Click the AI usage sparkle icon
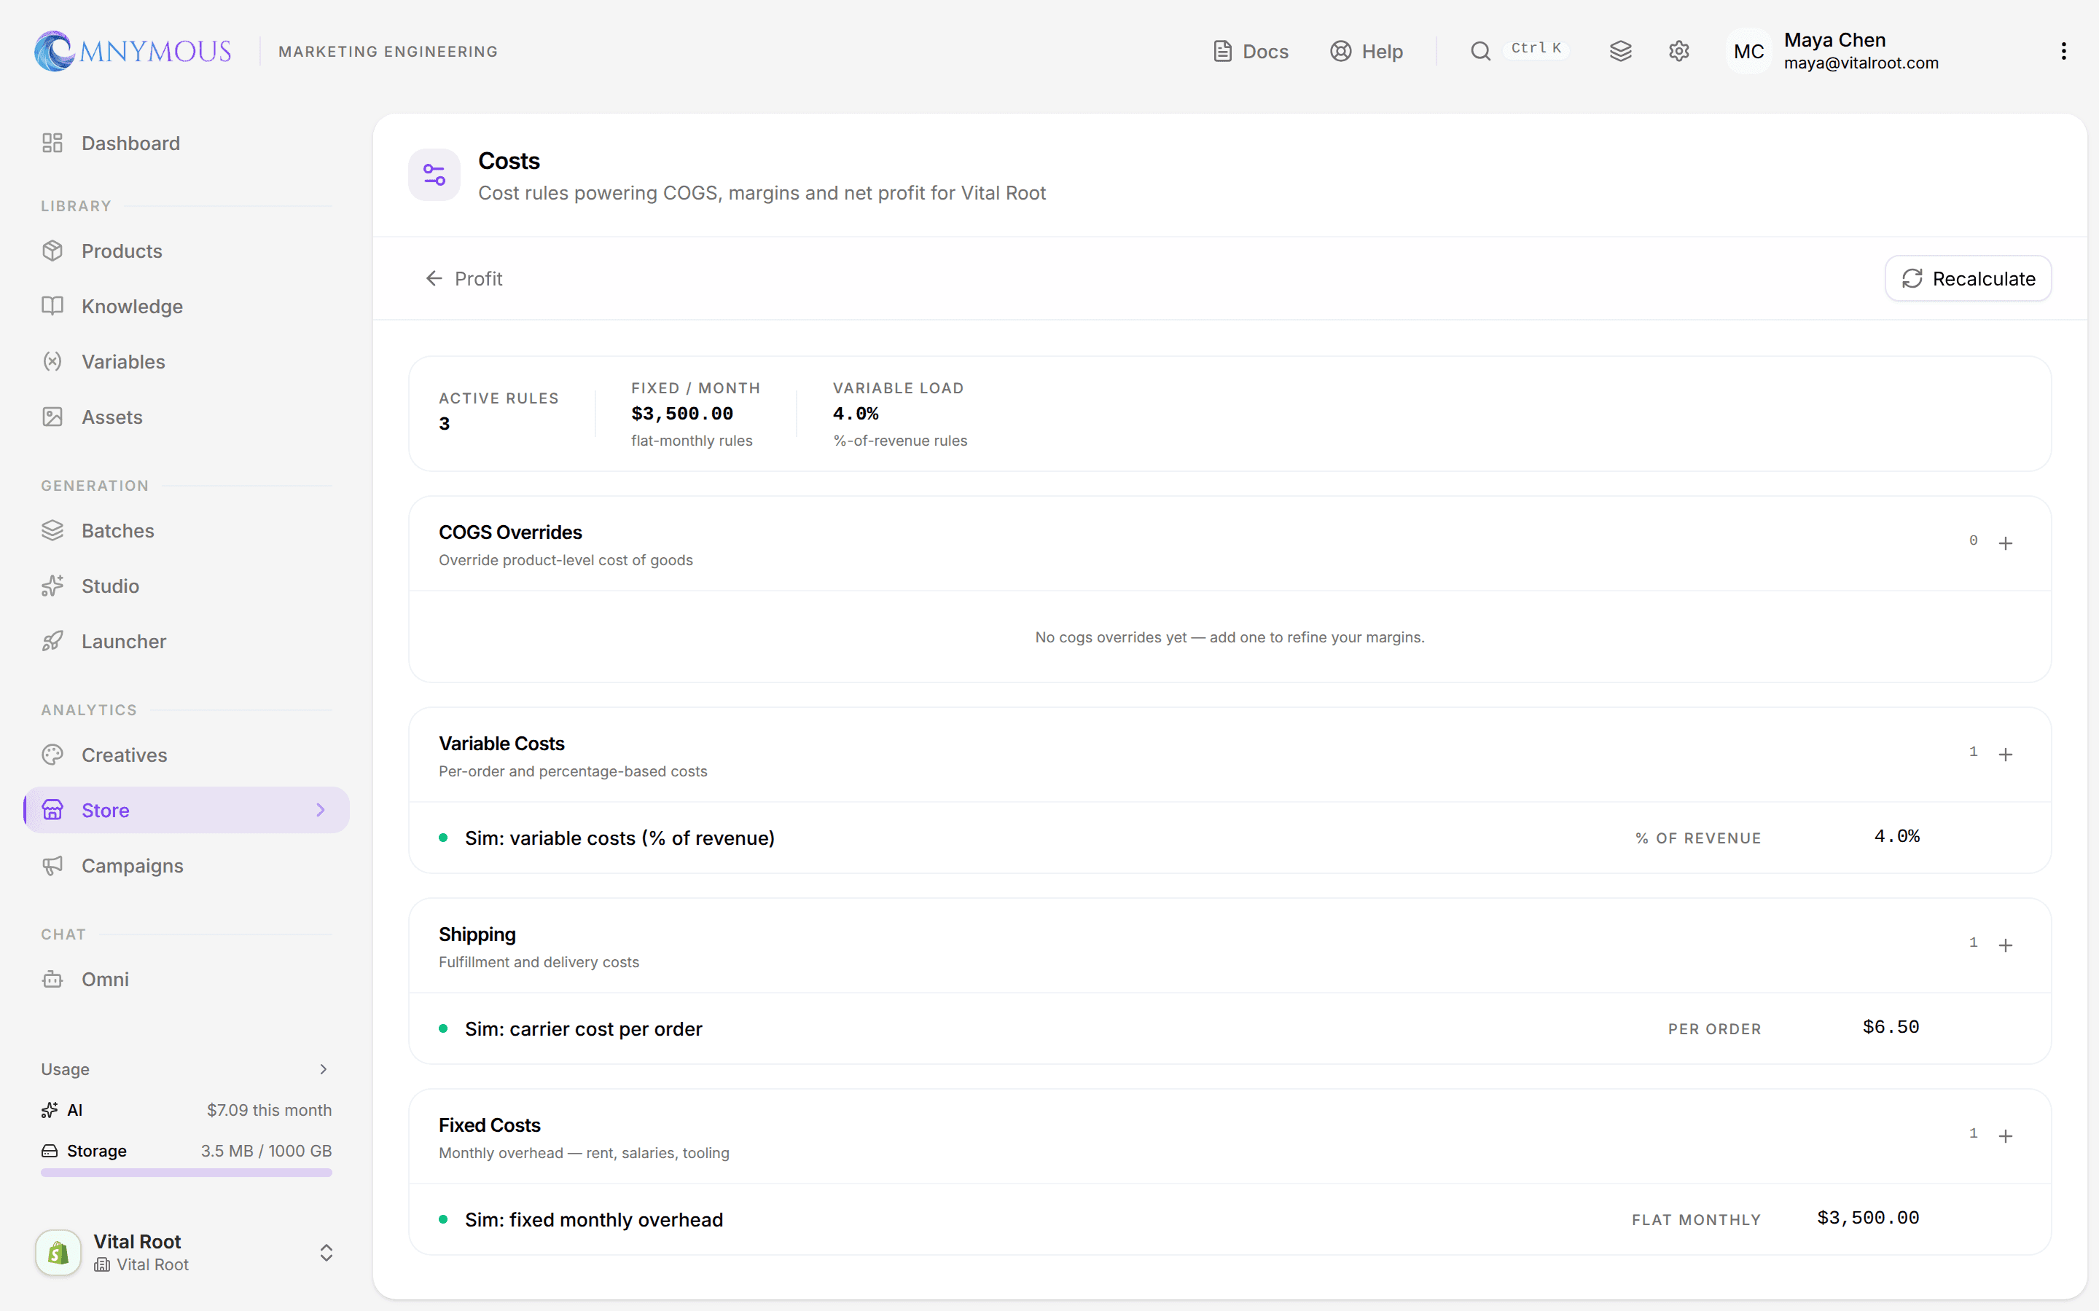Screen dimensions: 2099x1311 (50, 1110)
